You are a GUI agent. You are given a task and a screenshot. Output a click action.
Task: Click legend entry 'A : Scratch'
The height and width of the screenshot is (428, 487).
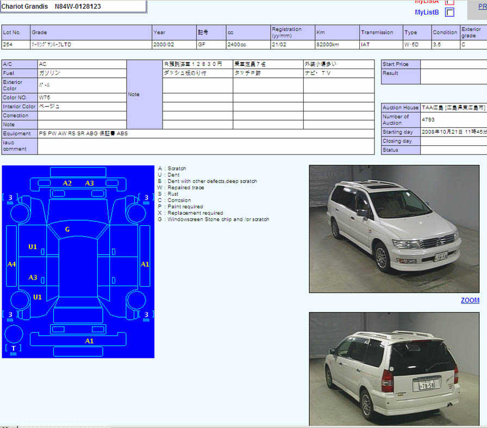coord(172,169)
